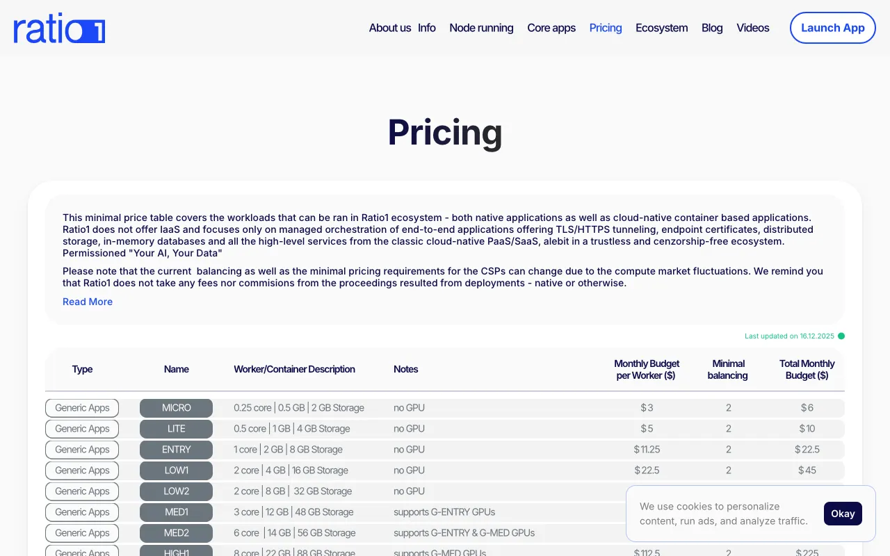Screen dimensions: 890x556
Task: Click 'supports G-ENTRY & G-MED GPUs' note
Action: [x=464, y=533]
